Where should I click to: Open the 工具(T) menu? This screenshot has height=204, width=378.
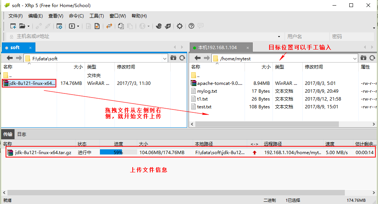tap(97, 16)
